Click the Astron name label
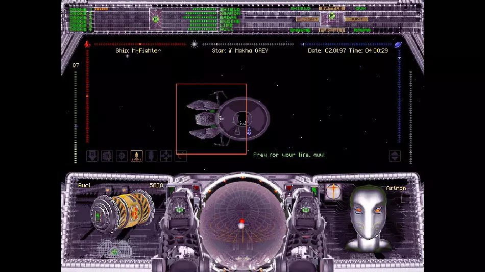The width and height of the screenshot is (485, 272). click(396, 188)
